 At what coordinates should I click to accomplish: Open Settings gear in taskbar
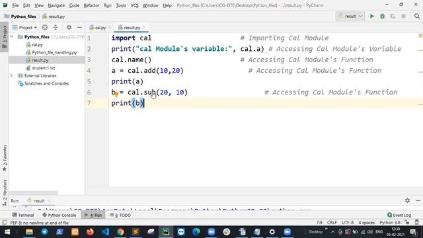tap(272, 231)
